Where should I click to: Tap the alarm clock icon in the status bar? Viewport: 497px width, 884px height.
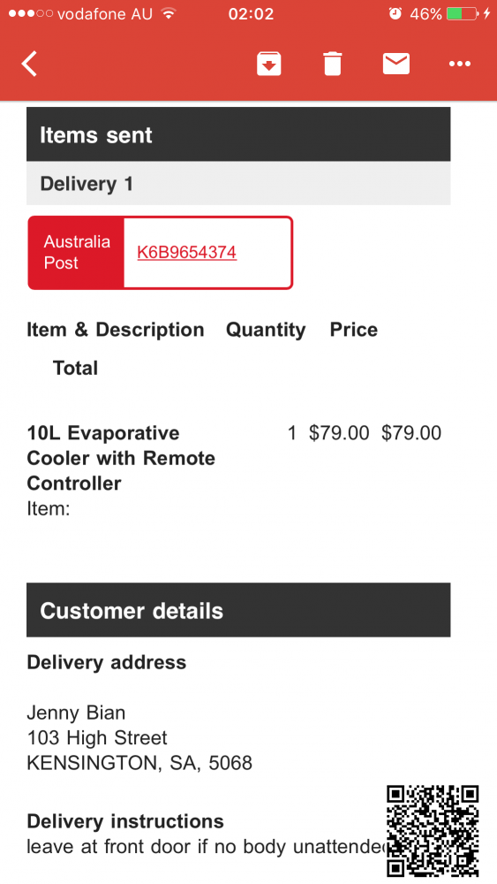(x=395, y=13)
